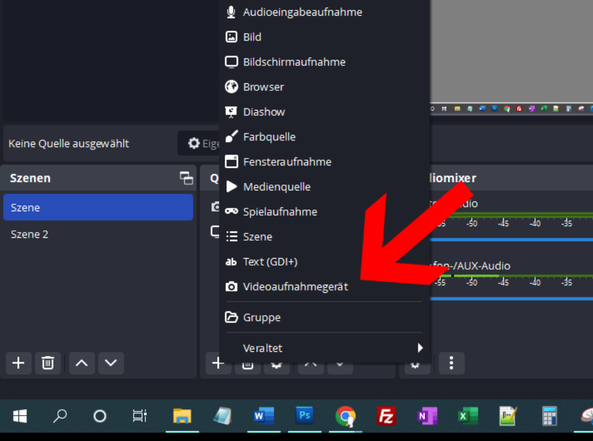The height and width of the screenshot is (441, 593).
Task: Pick Farbquelle from the source menu
Action: click(x=269, y=137)
